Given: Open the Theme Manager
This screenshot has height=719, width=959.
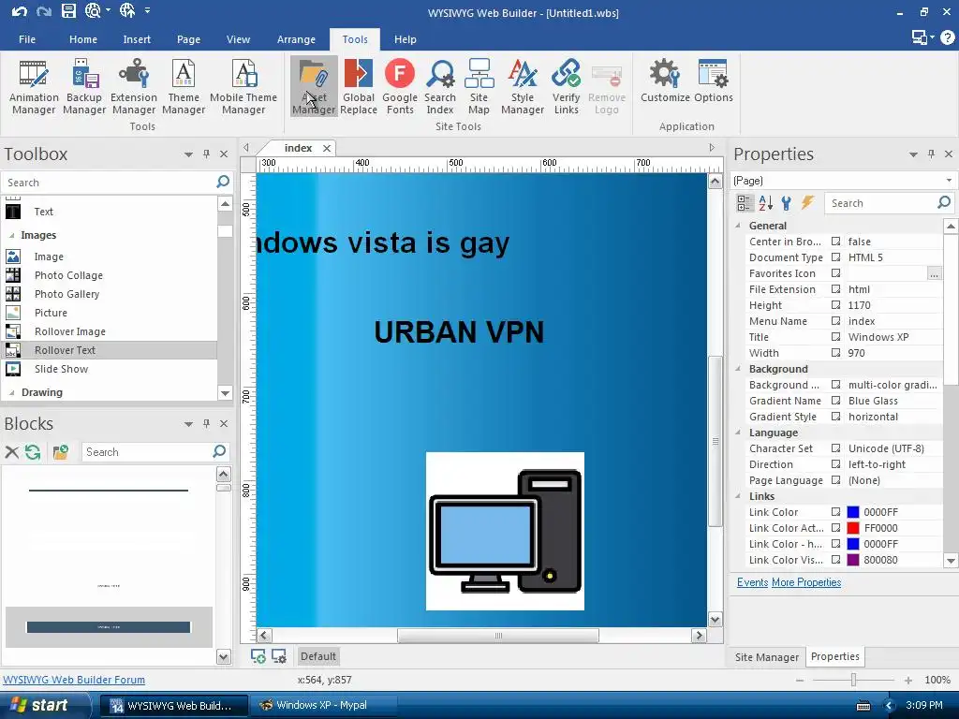Looking at the screenshot, I should pos(184,87).
